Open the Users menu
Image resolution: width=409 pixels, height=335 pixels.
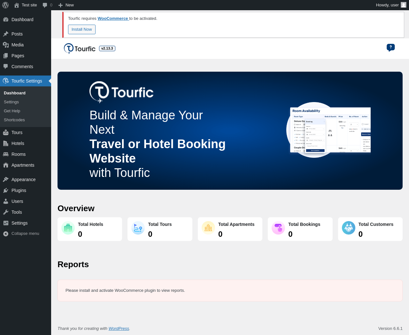(x=17, y=201)
